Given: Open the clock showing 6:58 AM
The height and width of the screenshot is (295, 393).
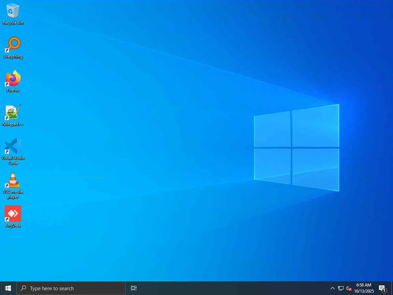Looking at the screenshot, I should pos(364,288).
